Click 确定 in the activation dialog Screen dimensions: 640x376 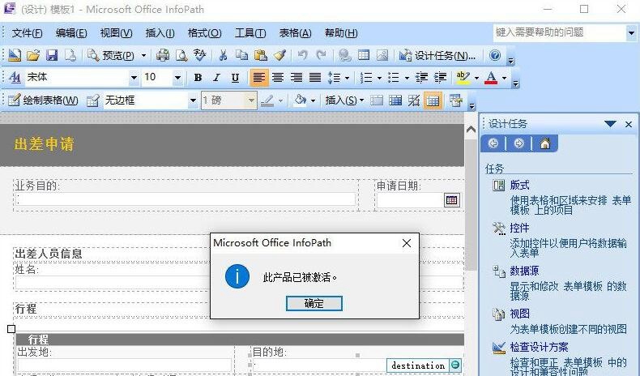(x=314, y=303)
